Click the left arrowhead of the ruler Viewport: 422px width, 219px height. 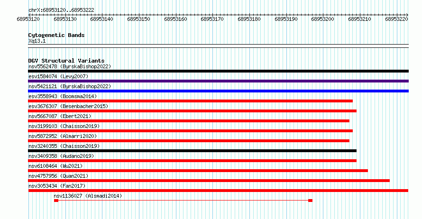(29, 15)
